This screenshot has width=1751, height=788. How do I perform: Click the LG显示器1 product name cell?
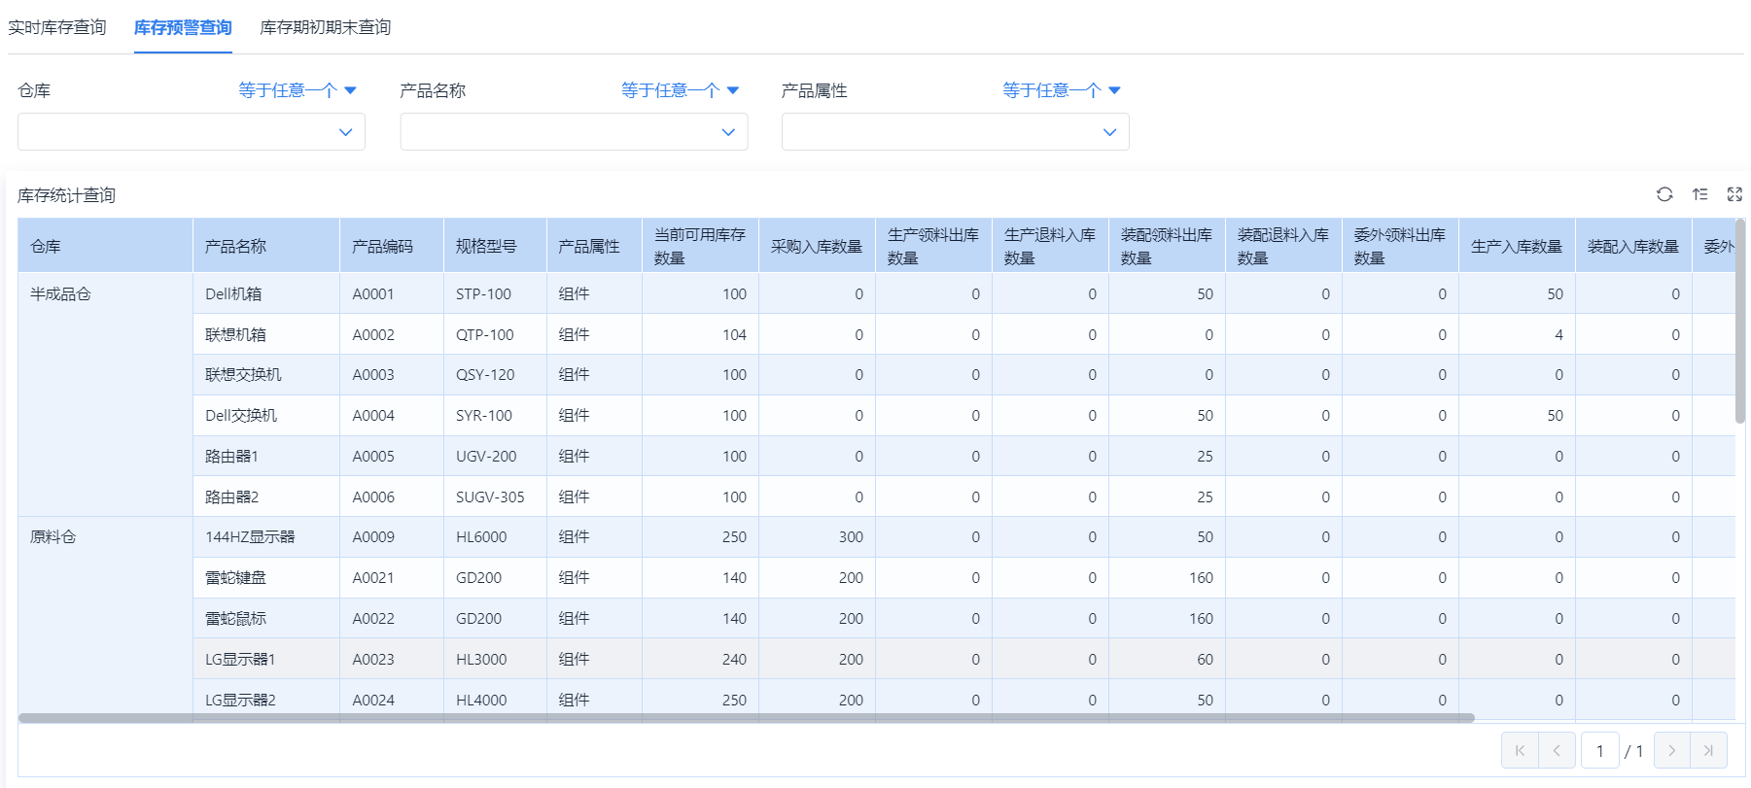pos(266,659)
